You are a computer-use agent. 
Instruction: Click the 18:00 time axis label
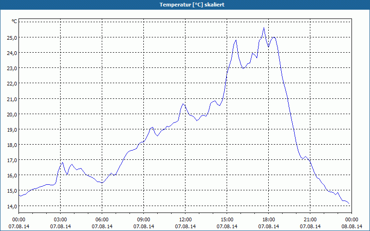(x=269, y=220)
